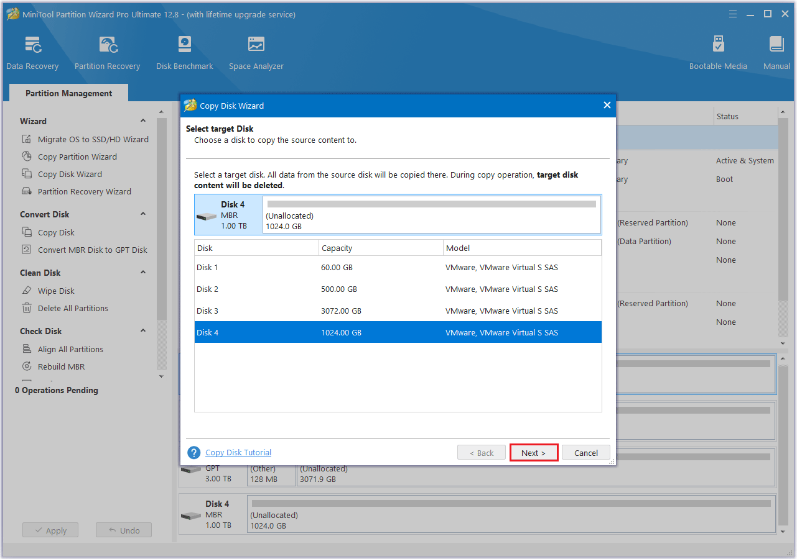Create Bootable Media

click(718, 53)
